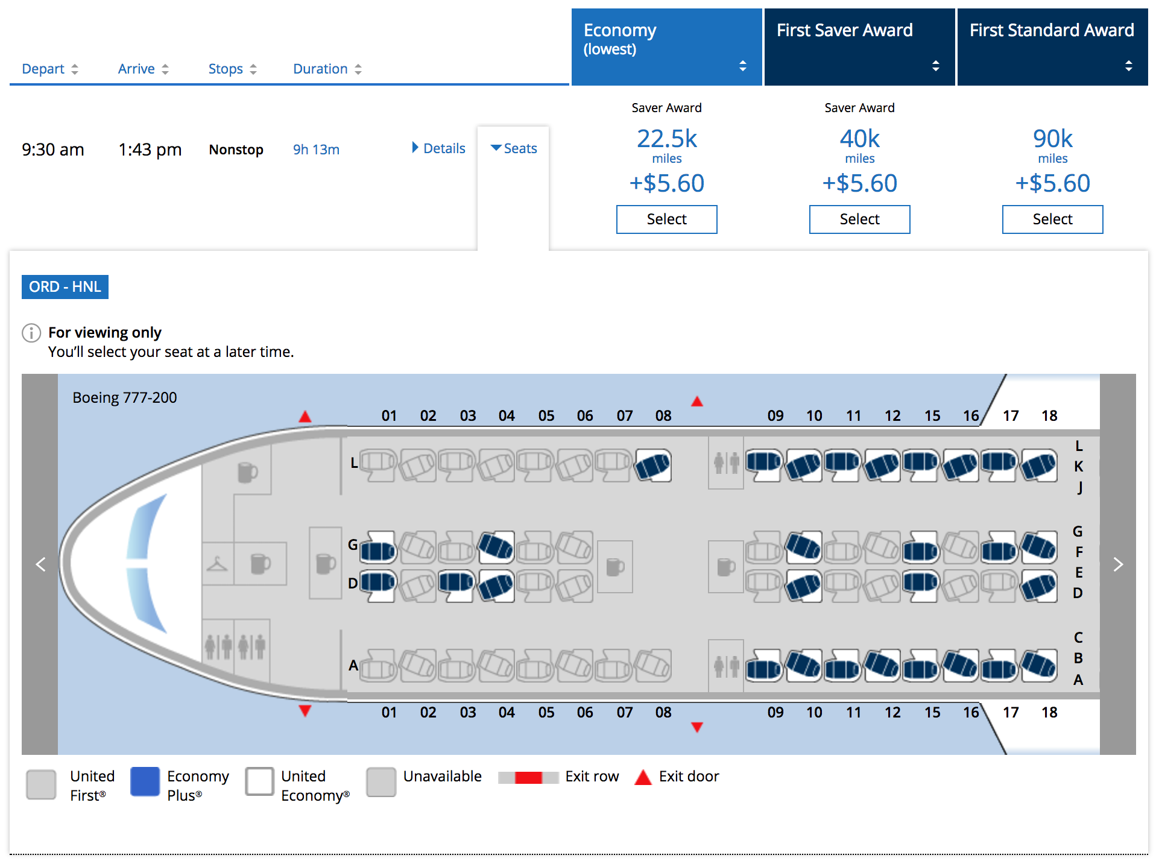Sort by number of Stops
Viewport: 1159px width, 861px height.
pyautogui.click(x=232, y=69)
